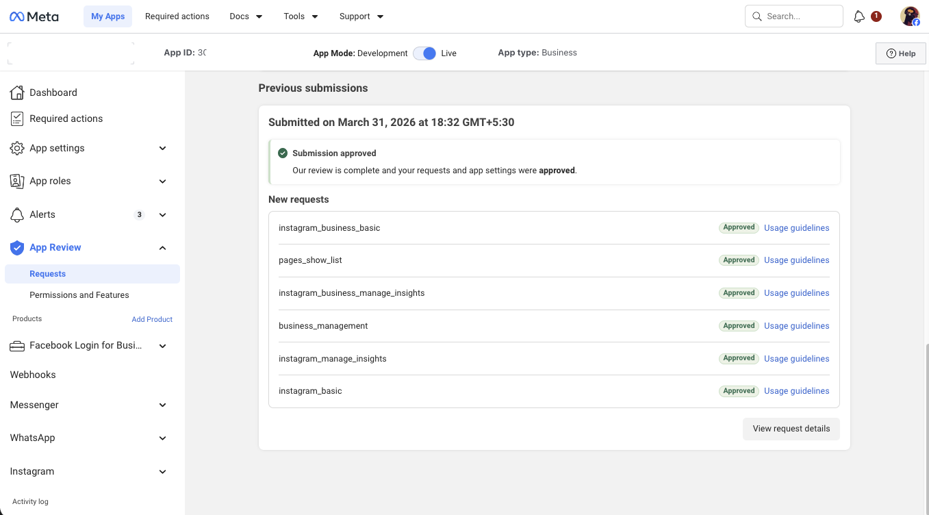This screenshot has height=515, width=929.
Task: Click the App type: Business text
Action: pos(537,53)
